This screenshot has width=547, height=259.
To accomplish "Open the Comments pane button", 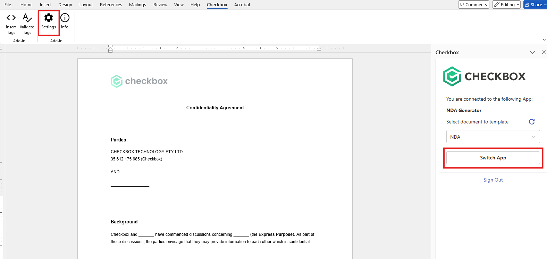I will 474,4.
